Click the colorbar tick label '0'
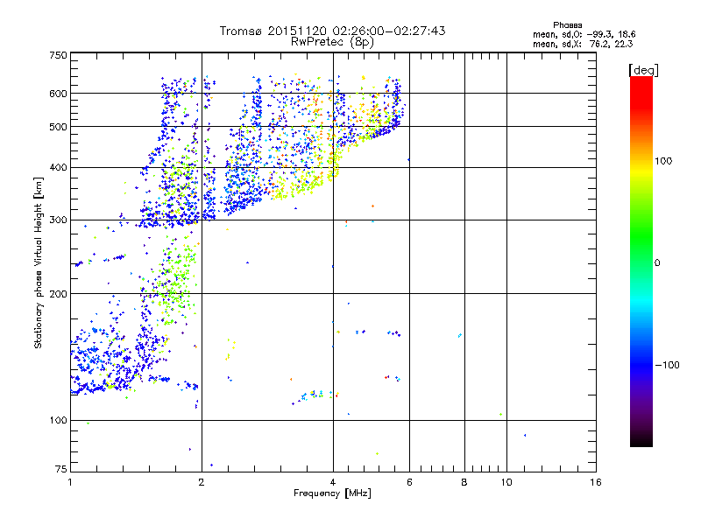The image size is (701, 525). [656, 263]
